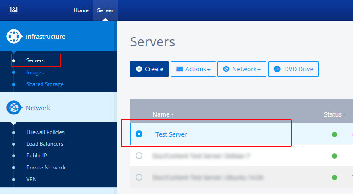Click the green status dot for Test Server
Viewport: 353px width, 194px height.
pos(334,134)
